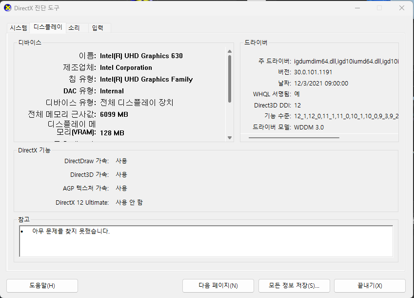Click 모든 정보 저장(S)... button
Viewport: 414px width, 298px height.
294,286
